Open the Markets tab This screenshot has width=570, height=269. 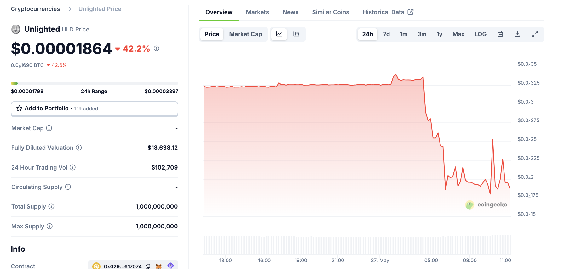click(x=257, y=12)
